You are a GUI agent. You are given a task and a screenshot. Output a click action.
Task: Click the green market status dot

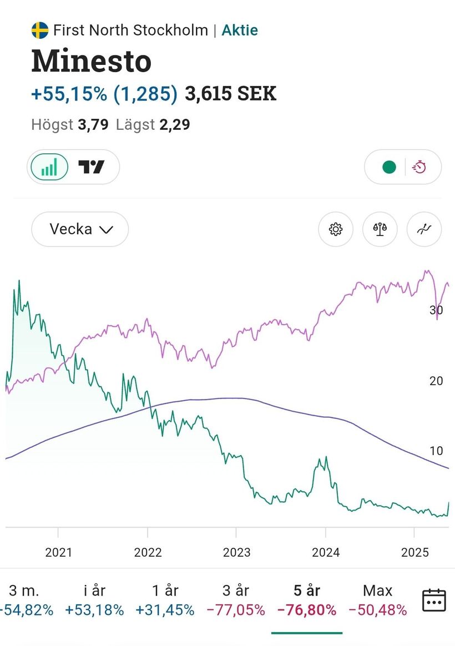pos(389,167)
